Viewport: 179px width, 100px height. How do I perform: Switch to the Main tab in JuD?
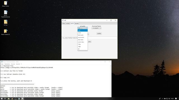point(64,23)
